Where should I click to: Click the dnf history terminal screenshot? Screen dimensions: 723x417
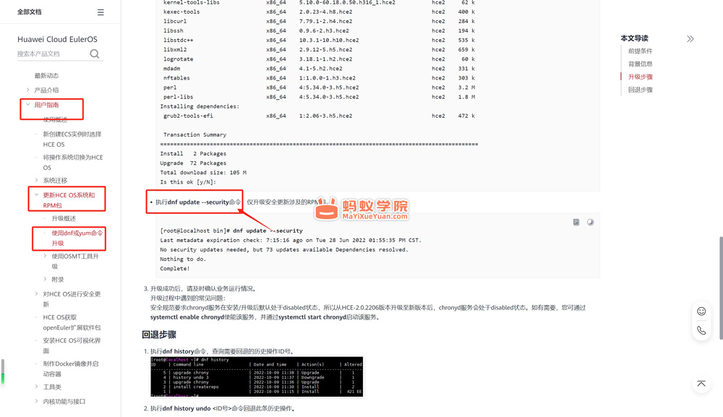[257, 377]
